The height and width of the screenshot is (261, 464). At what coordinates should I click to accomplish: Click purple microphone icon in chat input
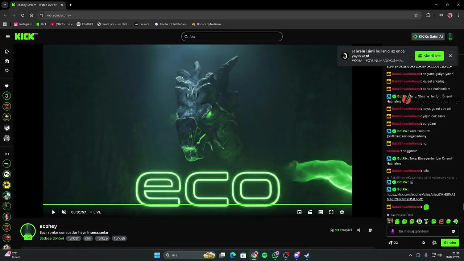tap(393, 231)
